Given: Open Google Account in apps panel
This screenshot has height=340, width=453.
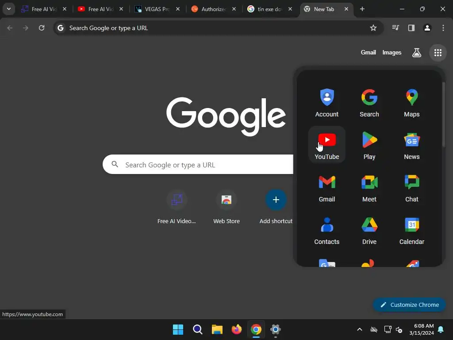Looking at the screenshot, I should pos(327,103).
